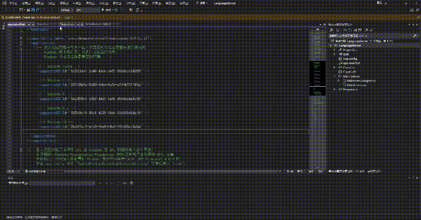The height and width of the screenshot is (220, 421).
Task: Toggle word wrap icon in Output panel
Action: click(125, 183)
